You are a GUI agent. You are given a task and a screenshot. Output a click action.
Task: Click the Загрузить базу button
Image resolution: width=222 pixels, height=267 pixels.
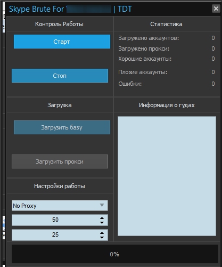[x=62, y=127]
